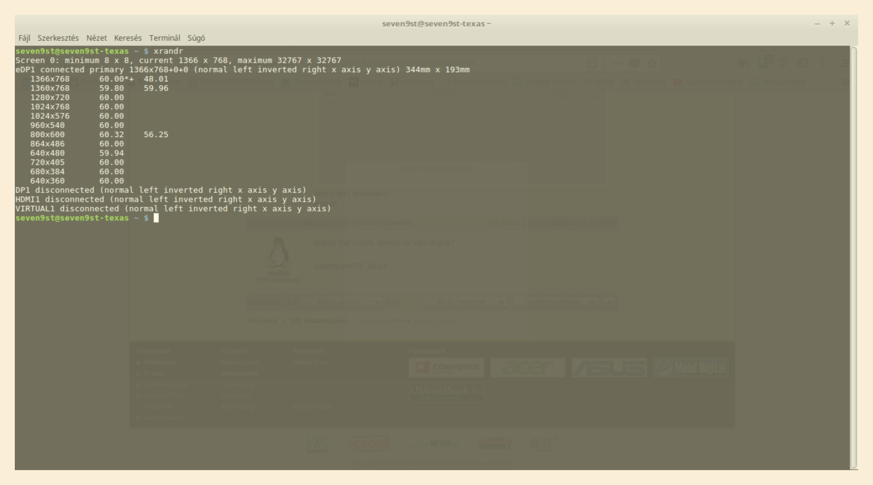Click the terminal's vertical scrollbar

(854, 257)
